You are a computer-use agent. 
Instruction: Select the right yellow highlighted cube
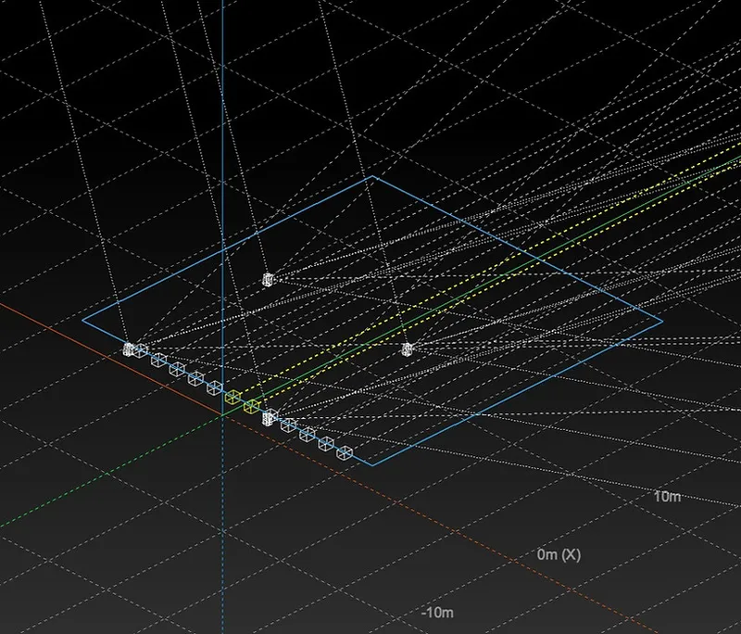[x=250, y=406]
